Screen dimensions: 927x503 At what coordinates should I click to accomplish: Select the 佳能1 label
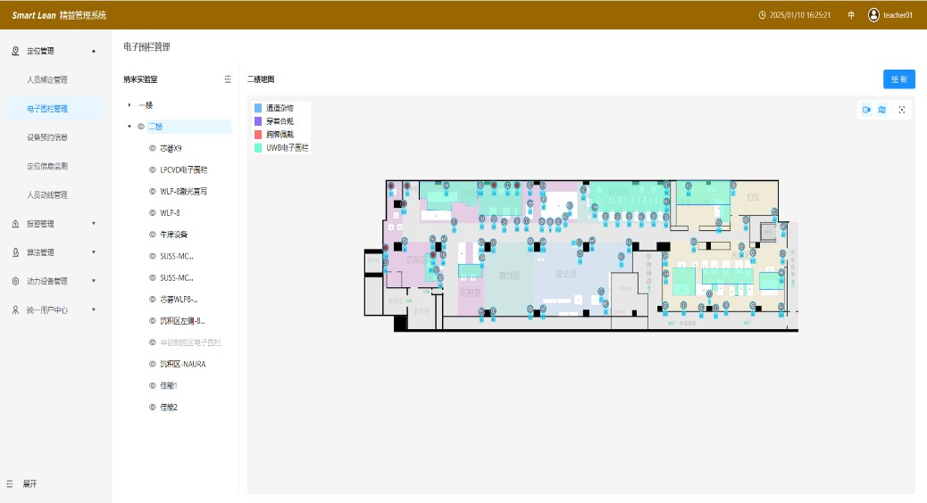tap(169, 385)
